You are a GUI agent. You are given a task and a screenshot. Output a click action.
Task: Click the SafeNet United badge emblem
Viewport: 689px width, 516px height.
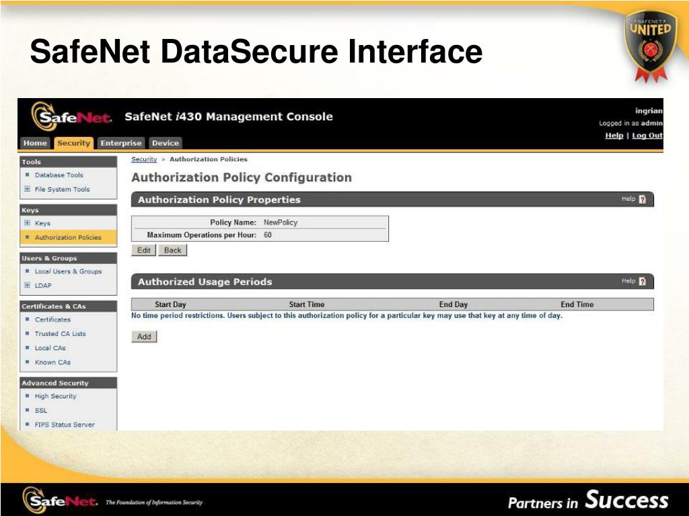[x=651, y=46]
